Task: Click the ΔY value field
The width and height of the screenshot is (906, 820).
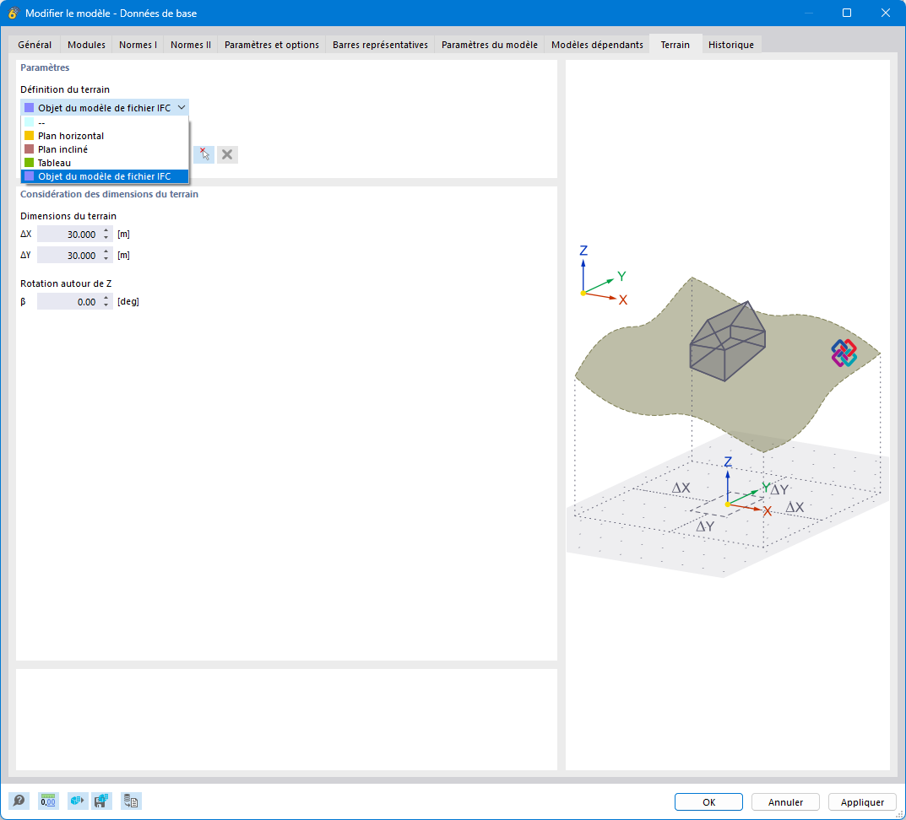Action: [68, 256]
